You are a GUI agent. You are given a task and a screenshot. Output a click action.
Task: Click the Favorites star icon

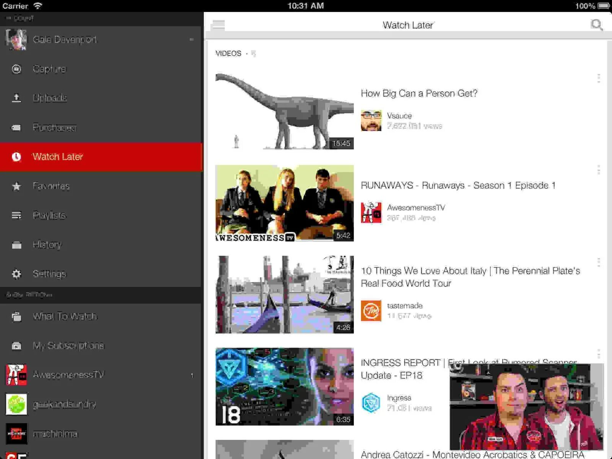(16, 186)
